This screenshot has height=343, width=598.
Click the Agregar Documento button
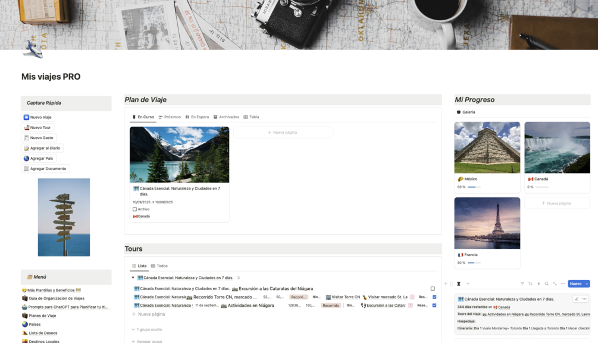pos(45,169)
